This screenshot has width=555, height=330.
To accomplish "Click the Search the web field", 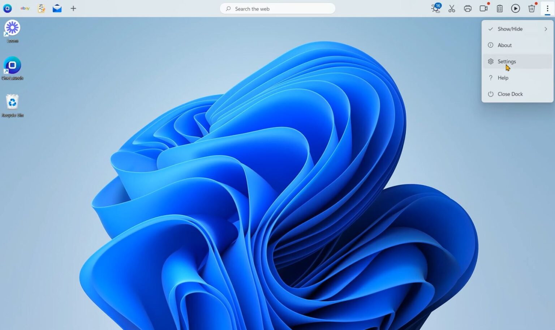I will click(x=277, y=8).
